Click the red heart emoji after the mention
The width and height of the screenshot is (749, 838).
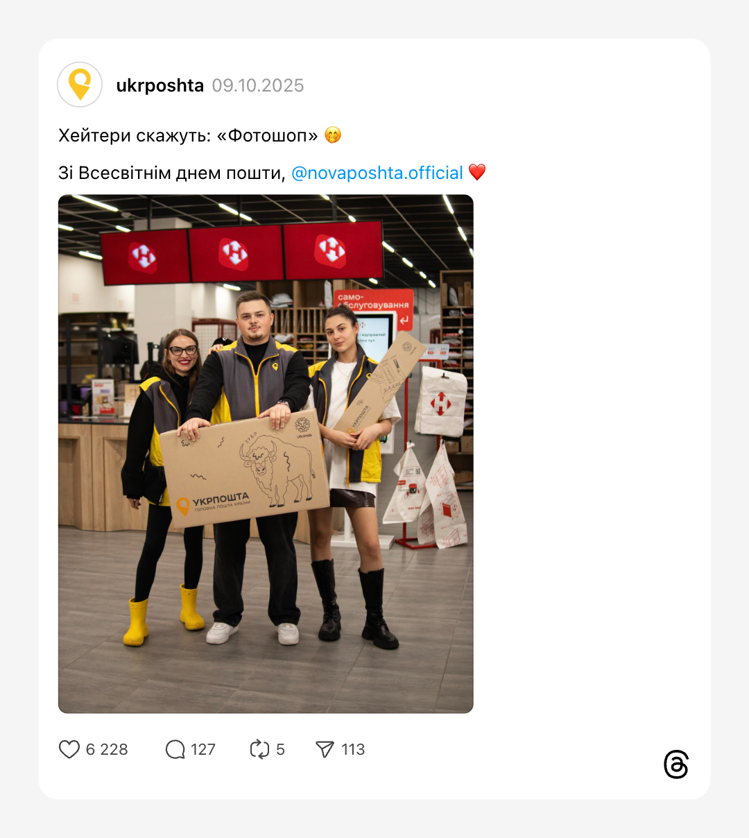click(477, 172)
